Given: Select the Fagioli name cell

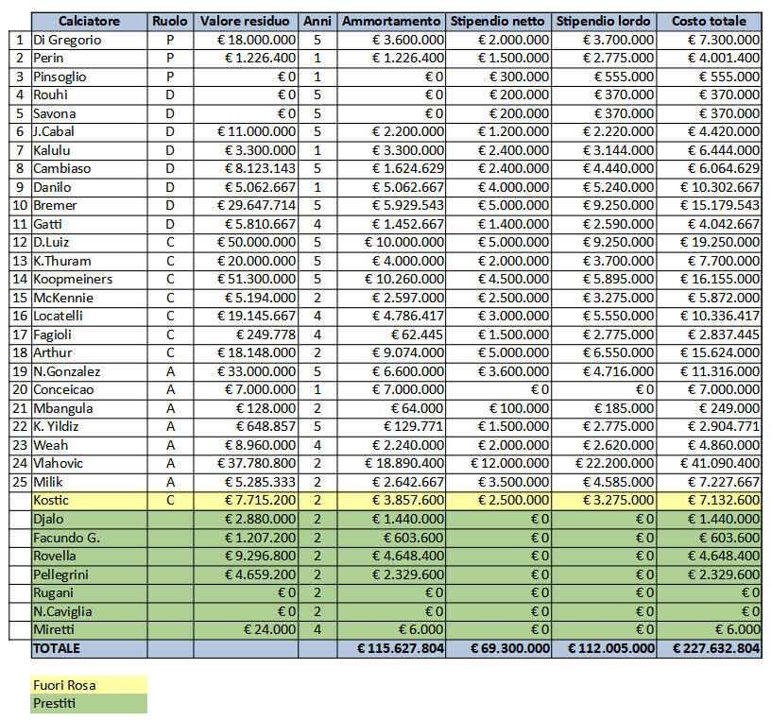Looking at the screenshot, I should [89, 334].
